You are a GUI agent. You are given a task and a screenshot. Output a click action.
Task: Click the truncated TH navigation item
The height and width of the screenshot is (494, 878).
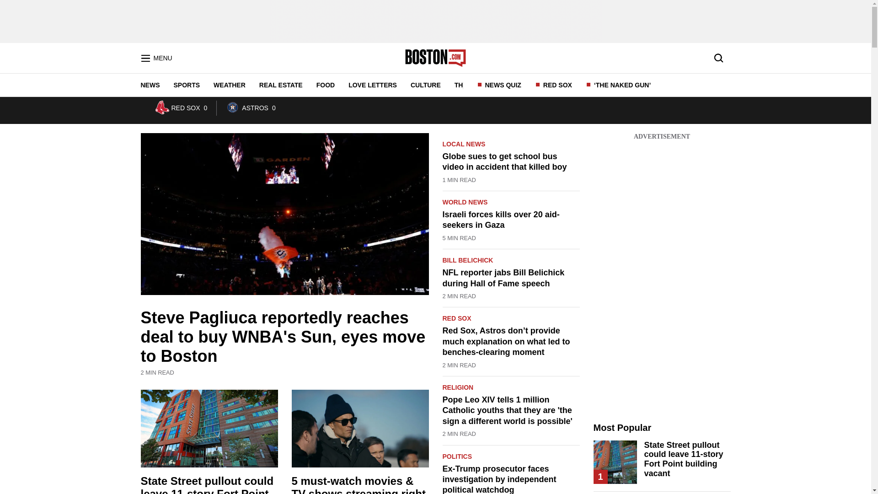click(459, 85)
